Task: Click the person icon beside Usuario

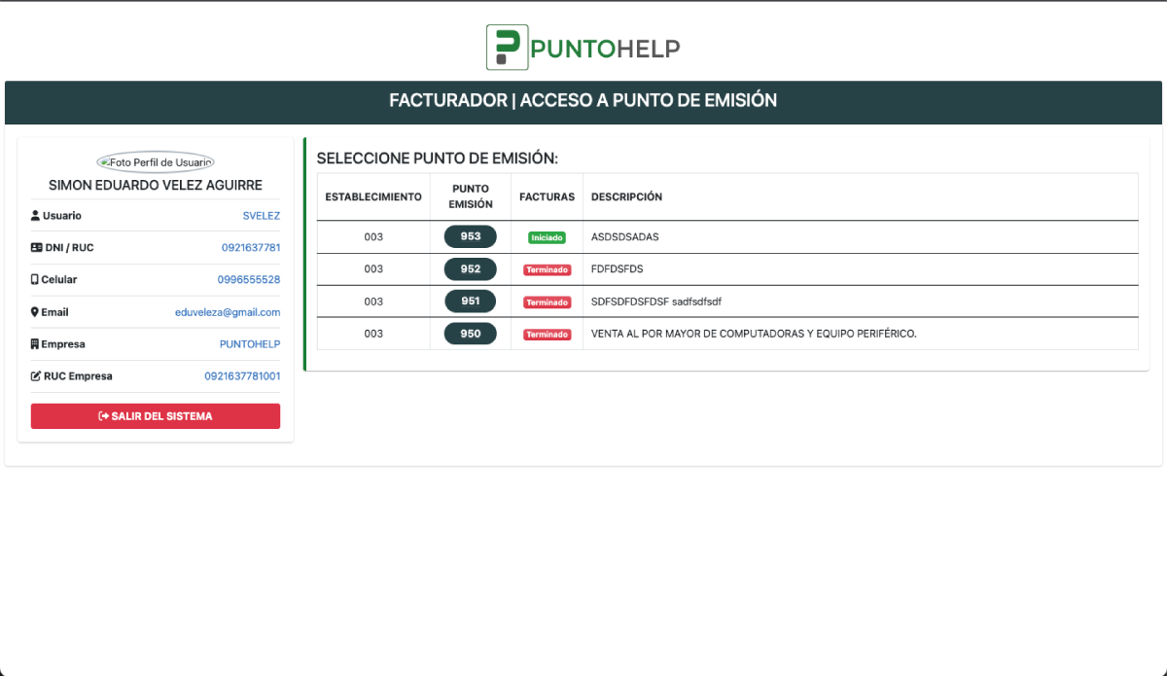Action: (35, 216)
